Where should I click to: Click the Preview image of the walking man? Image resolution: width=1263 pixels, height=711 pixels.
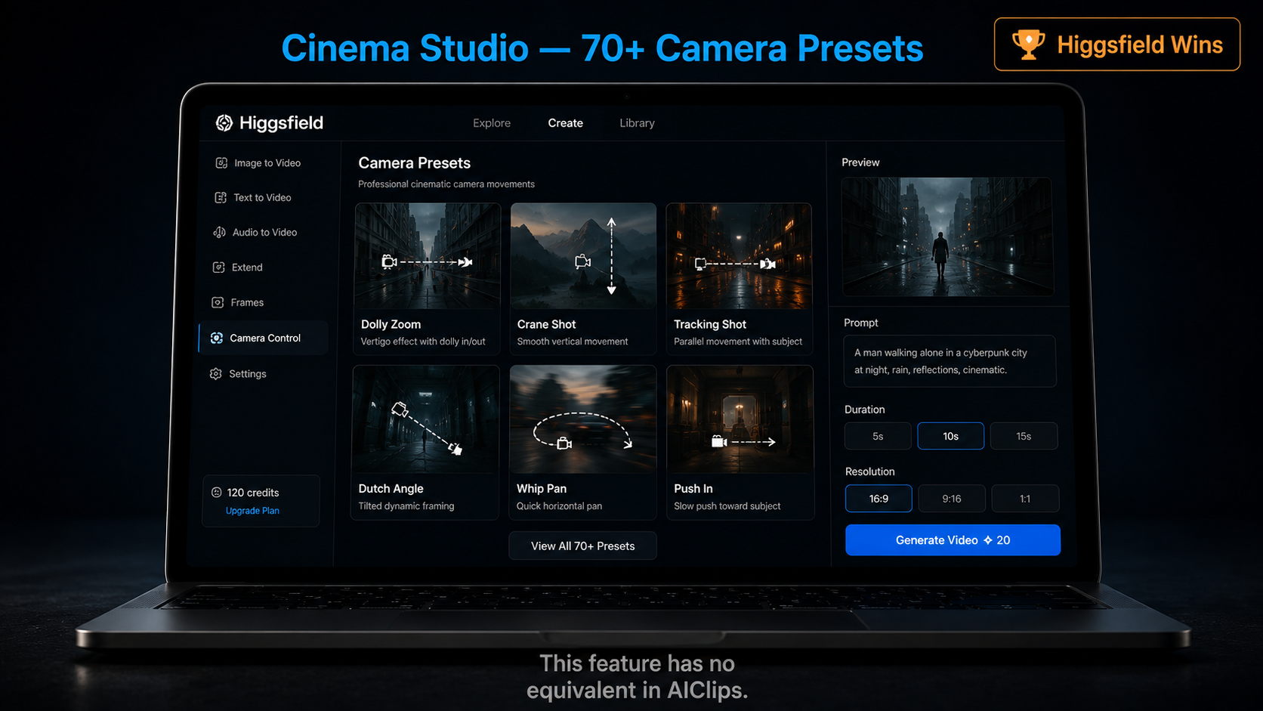point(947,236)
